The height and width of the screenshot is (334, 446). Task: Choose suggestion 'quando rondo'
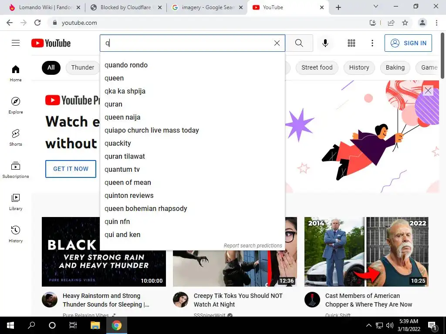(x=192, y=65)
